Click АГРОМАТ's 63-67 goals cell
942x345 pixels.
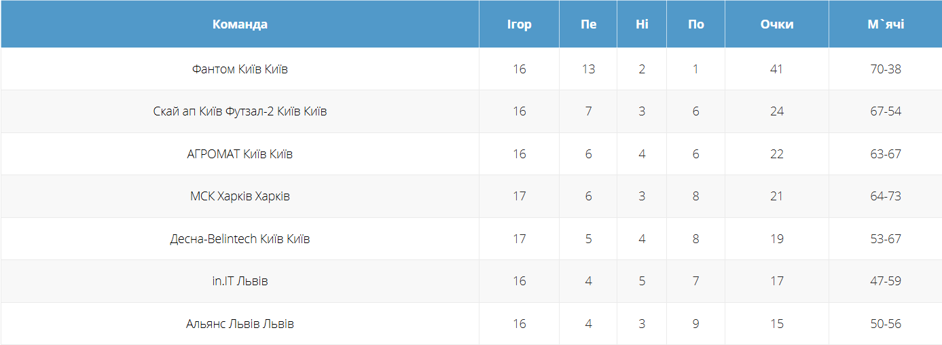[885, 154]
